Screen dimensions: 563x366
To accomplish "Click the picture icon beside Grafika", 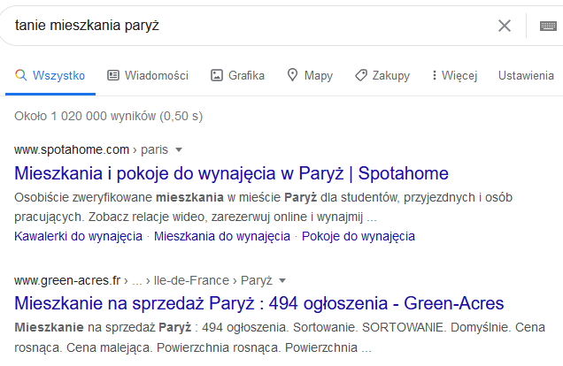I will 217,75.
